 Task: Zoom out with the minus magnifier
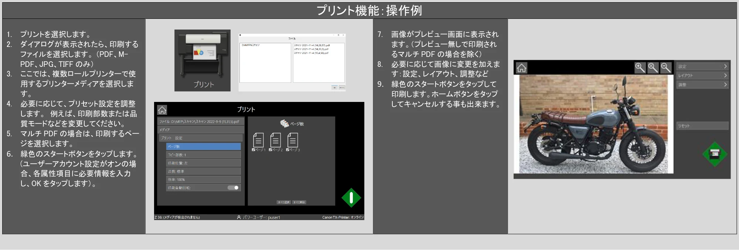pos(666,68)
